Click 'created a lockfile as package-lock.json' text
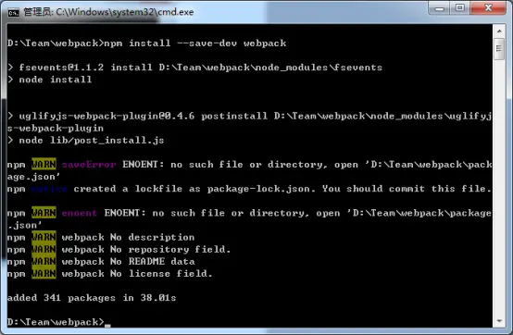This screenshot has width=513, height=335. (192, 189)
